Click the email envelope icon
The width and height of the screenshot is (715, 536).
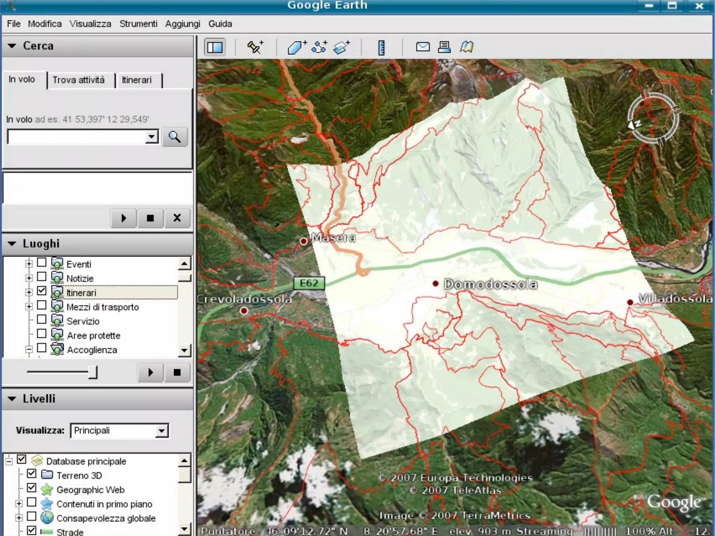point(422,47)
